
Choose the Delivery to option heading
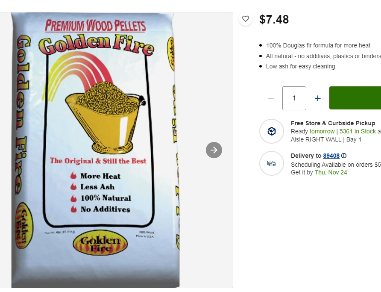pos(306,156)
